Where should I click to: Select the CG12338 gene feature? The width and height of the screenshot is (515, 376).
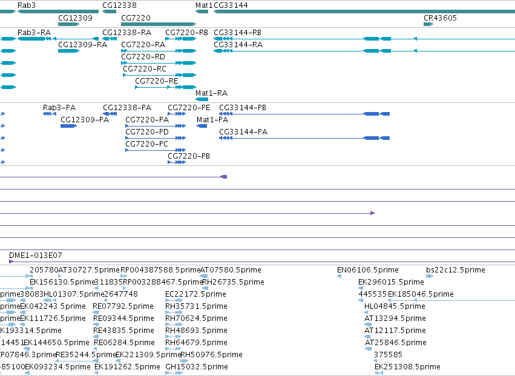click(109, 12)
